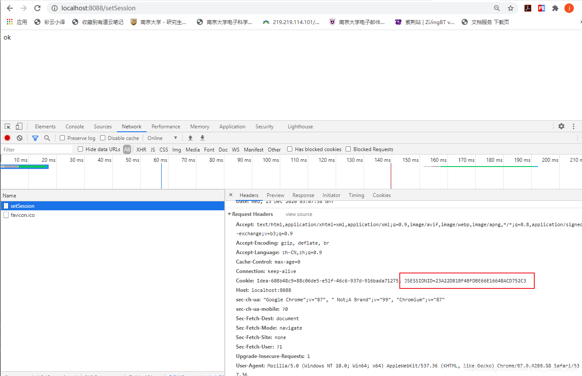Open network search magnifier icon
This screenshot has height=376, width=582.
pos(47,138)
